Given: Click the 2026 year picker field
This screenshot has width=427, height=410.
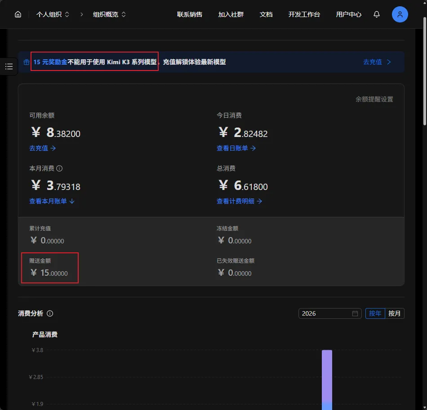Looking at the screenshot, I should click(330, 313).
